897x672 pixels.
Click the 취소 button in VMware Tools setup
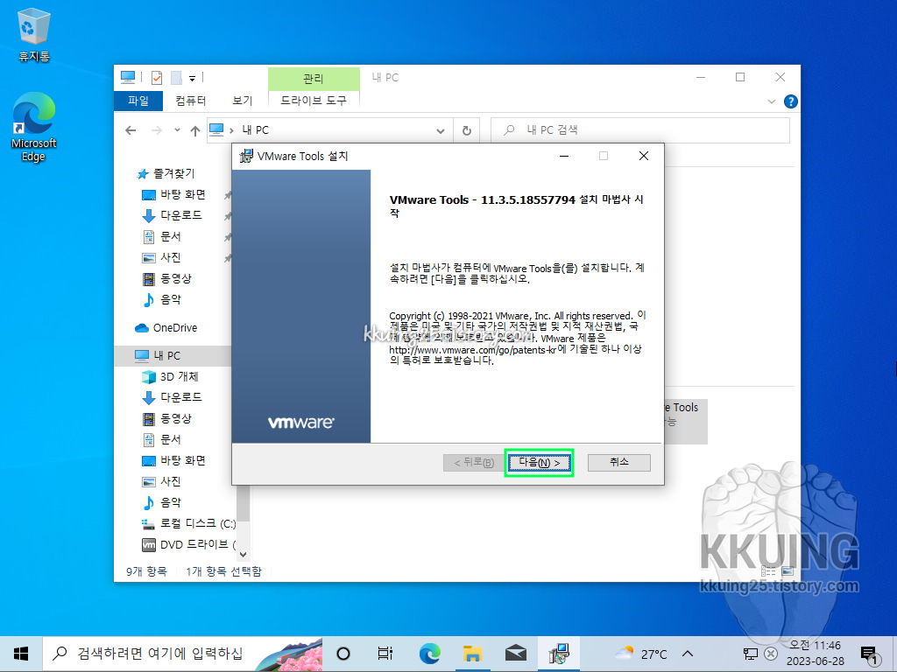[619, 462]
